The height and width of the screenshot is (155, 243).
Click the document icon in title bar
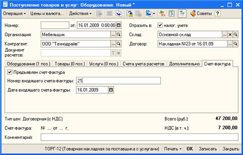5,4
